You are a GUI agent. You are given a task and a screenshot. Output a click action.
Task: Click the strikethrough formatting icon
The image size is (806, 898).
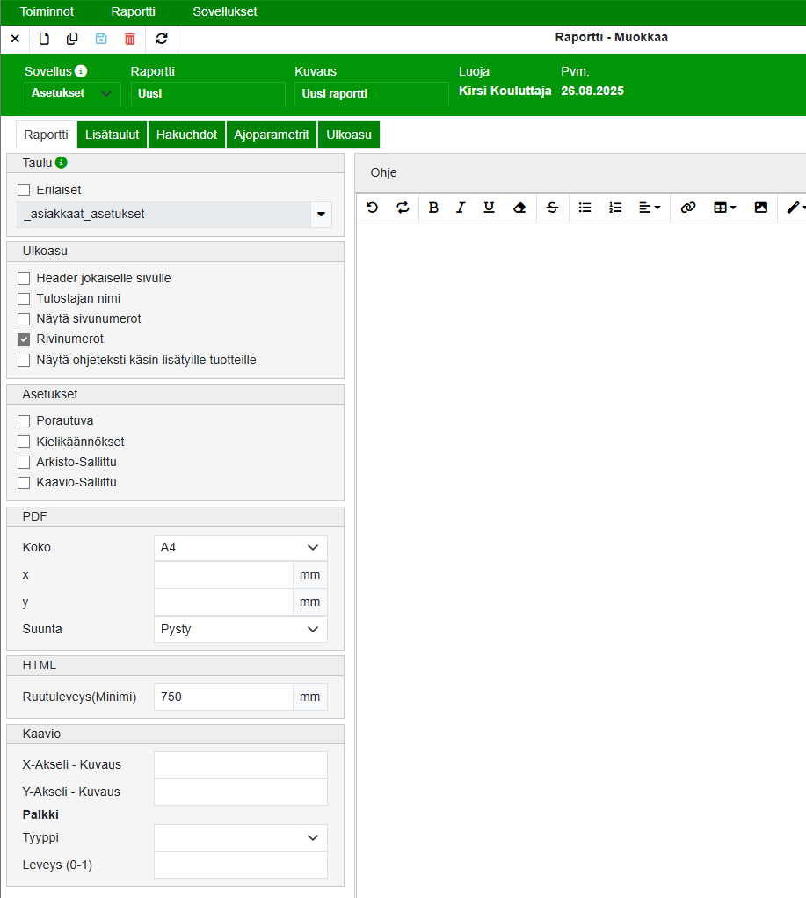click(x=552, y=208)
